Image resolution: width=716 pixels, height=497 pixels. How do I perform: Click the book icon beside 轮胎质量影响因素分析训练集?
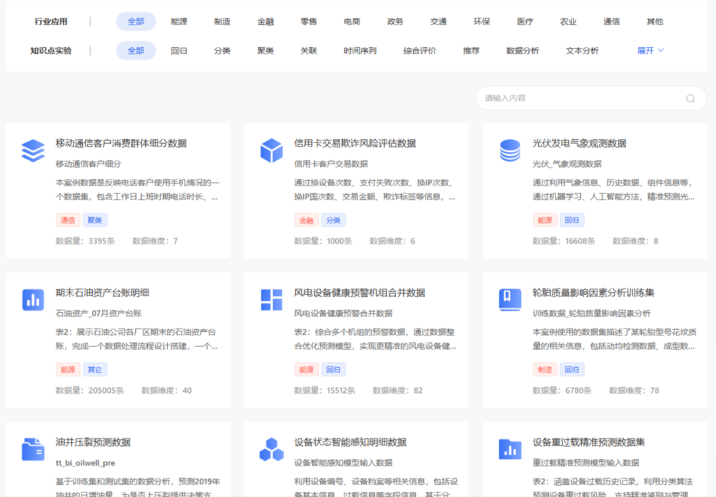510,300
